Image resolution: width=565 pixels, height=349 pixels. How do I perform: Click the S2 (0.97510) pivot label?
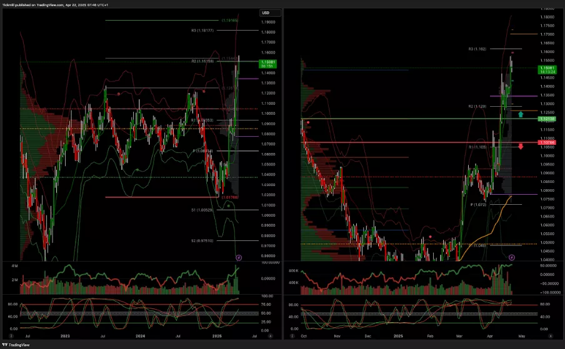pos(202,240)
